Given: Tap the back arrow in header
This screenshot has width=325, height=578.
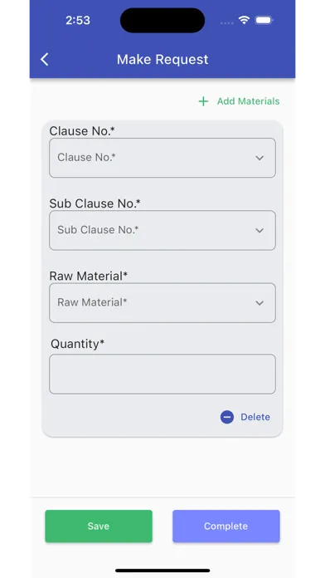Looking at the screenshot, I should click(x=45, y=59).
